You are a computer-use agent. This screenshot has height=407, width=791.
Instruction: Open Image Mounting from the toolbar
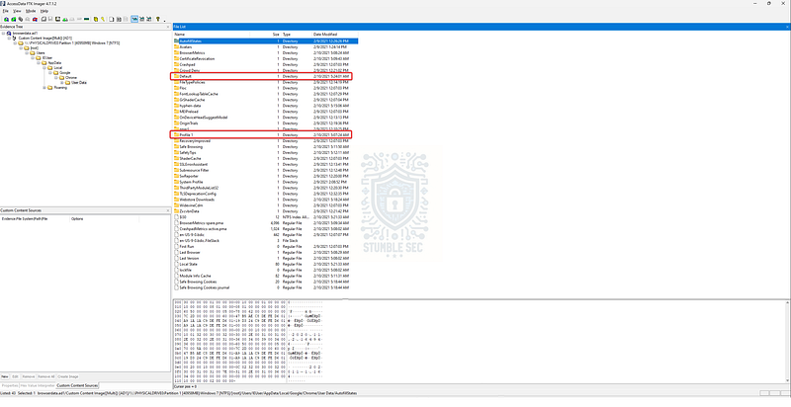21,19
